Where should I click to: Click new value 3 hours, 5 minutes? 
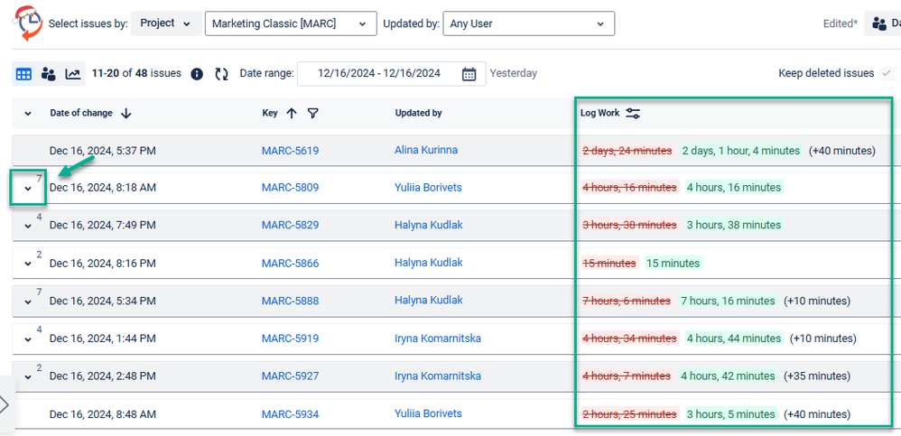(731, 414)
